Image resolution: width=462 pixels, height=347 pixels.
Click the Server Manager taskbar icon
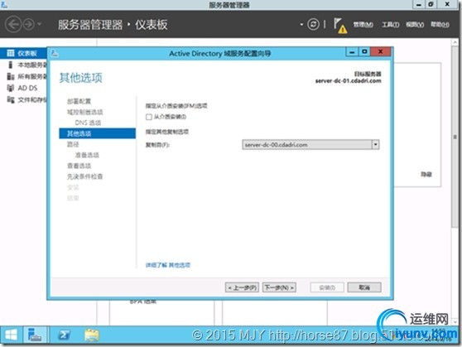click(35, 335)
